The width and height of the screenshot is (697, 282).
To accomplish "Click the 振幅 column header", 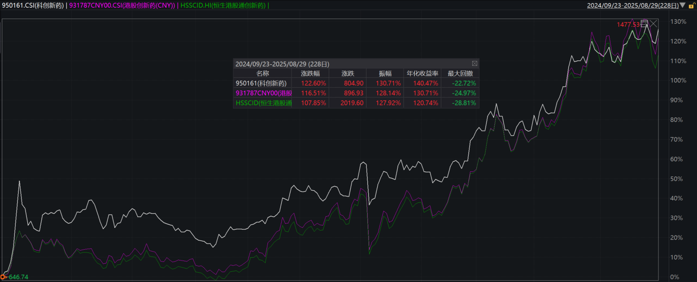I will coord(384,73).
